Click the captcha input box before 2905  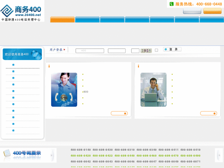point(135,51)
